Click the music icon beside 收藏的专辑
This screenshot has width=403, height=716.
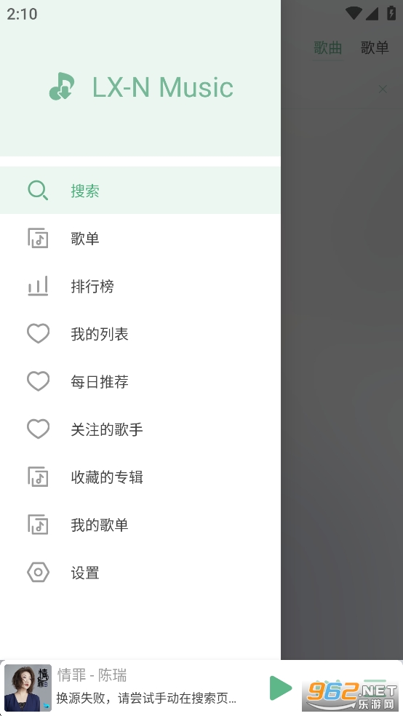[x=38, y=477]
